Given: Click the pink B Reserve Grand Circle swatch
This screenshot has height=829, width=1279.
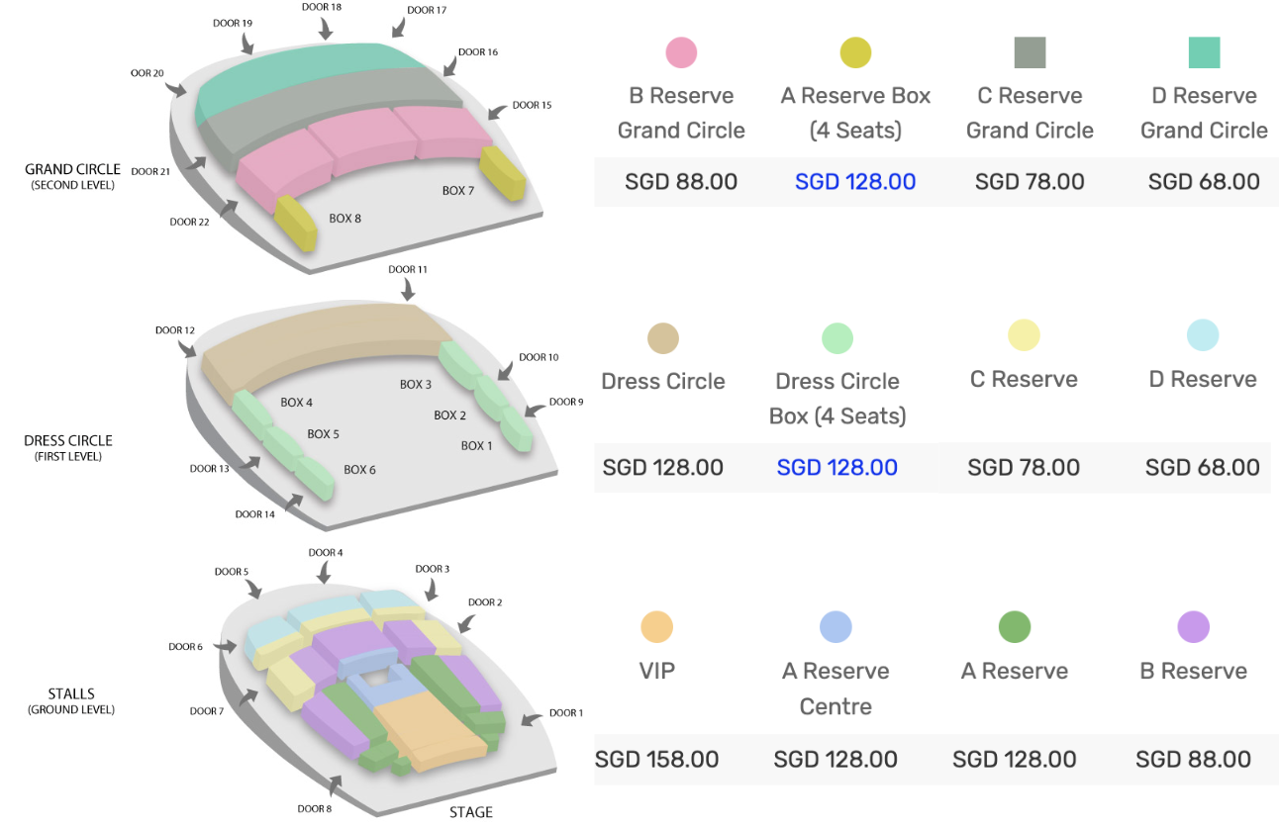Looking at the screenshot, I should point(681,52).
